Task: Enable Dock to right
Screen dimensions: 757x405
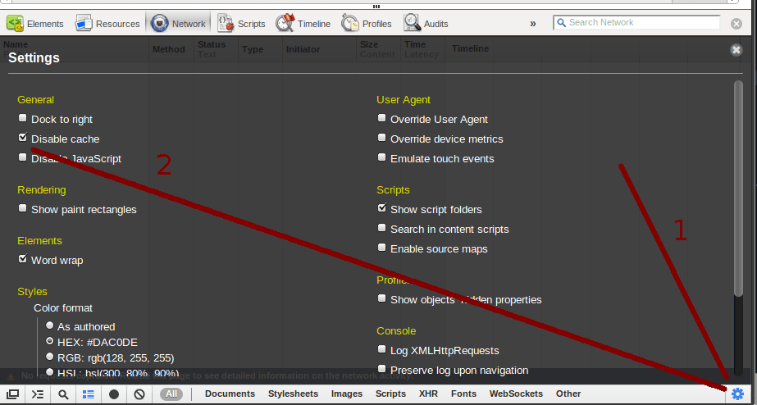Action: click(23, 118)
